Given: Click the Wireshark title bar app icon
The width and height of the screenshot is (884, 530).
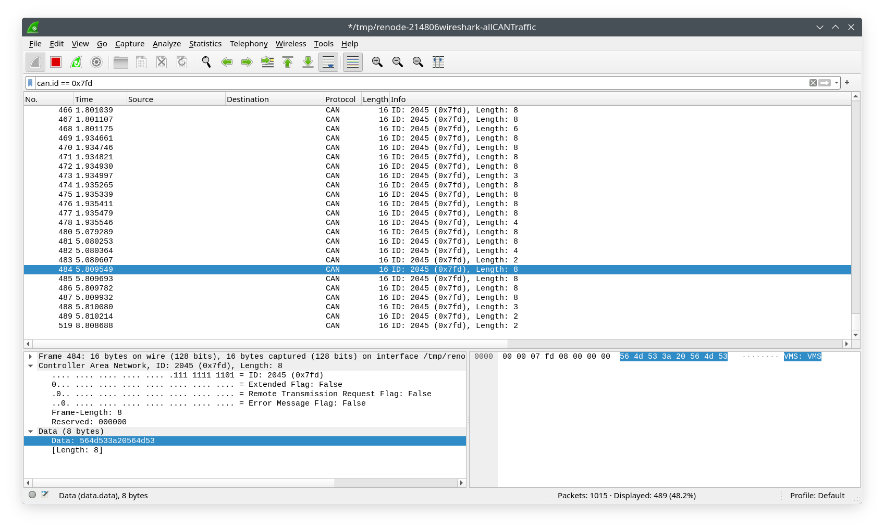Looking at the screenshot, I should pyautogui.click(x=34, y=27).
